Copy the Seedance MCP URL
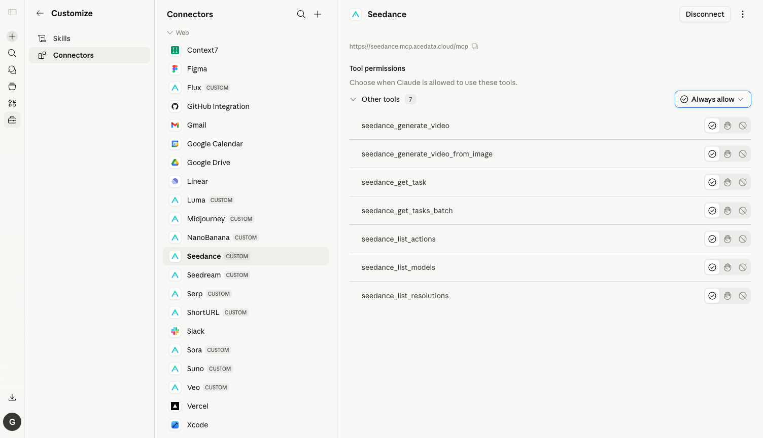The height and width of the screenshot is (438, 763). pyautogui.click(x=475, y=47)
